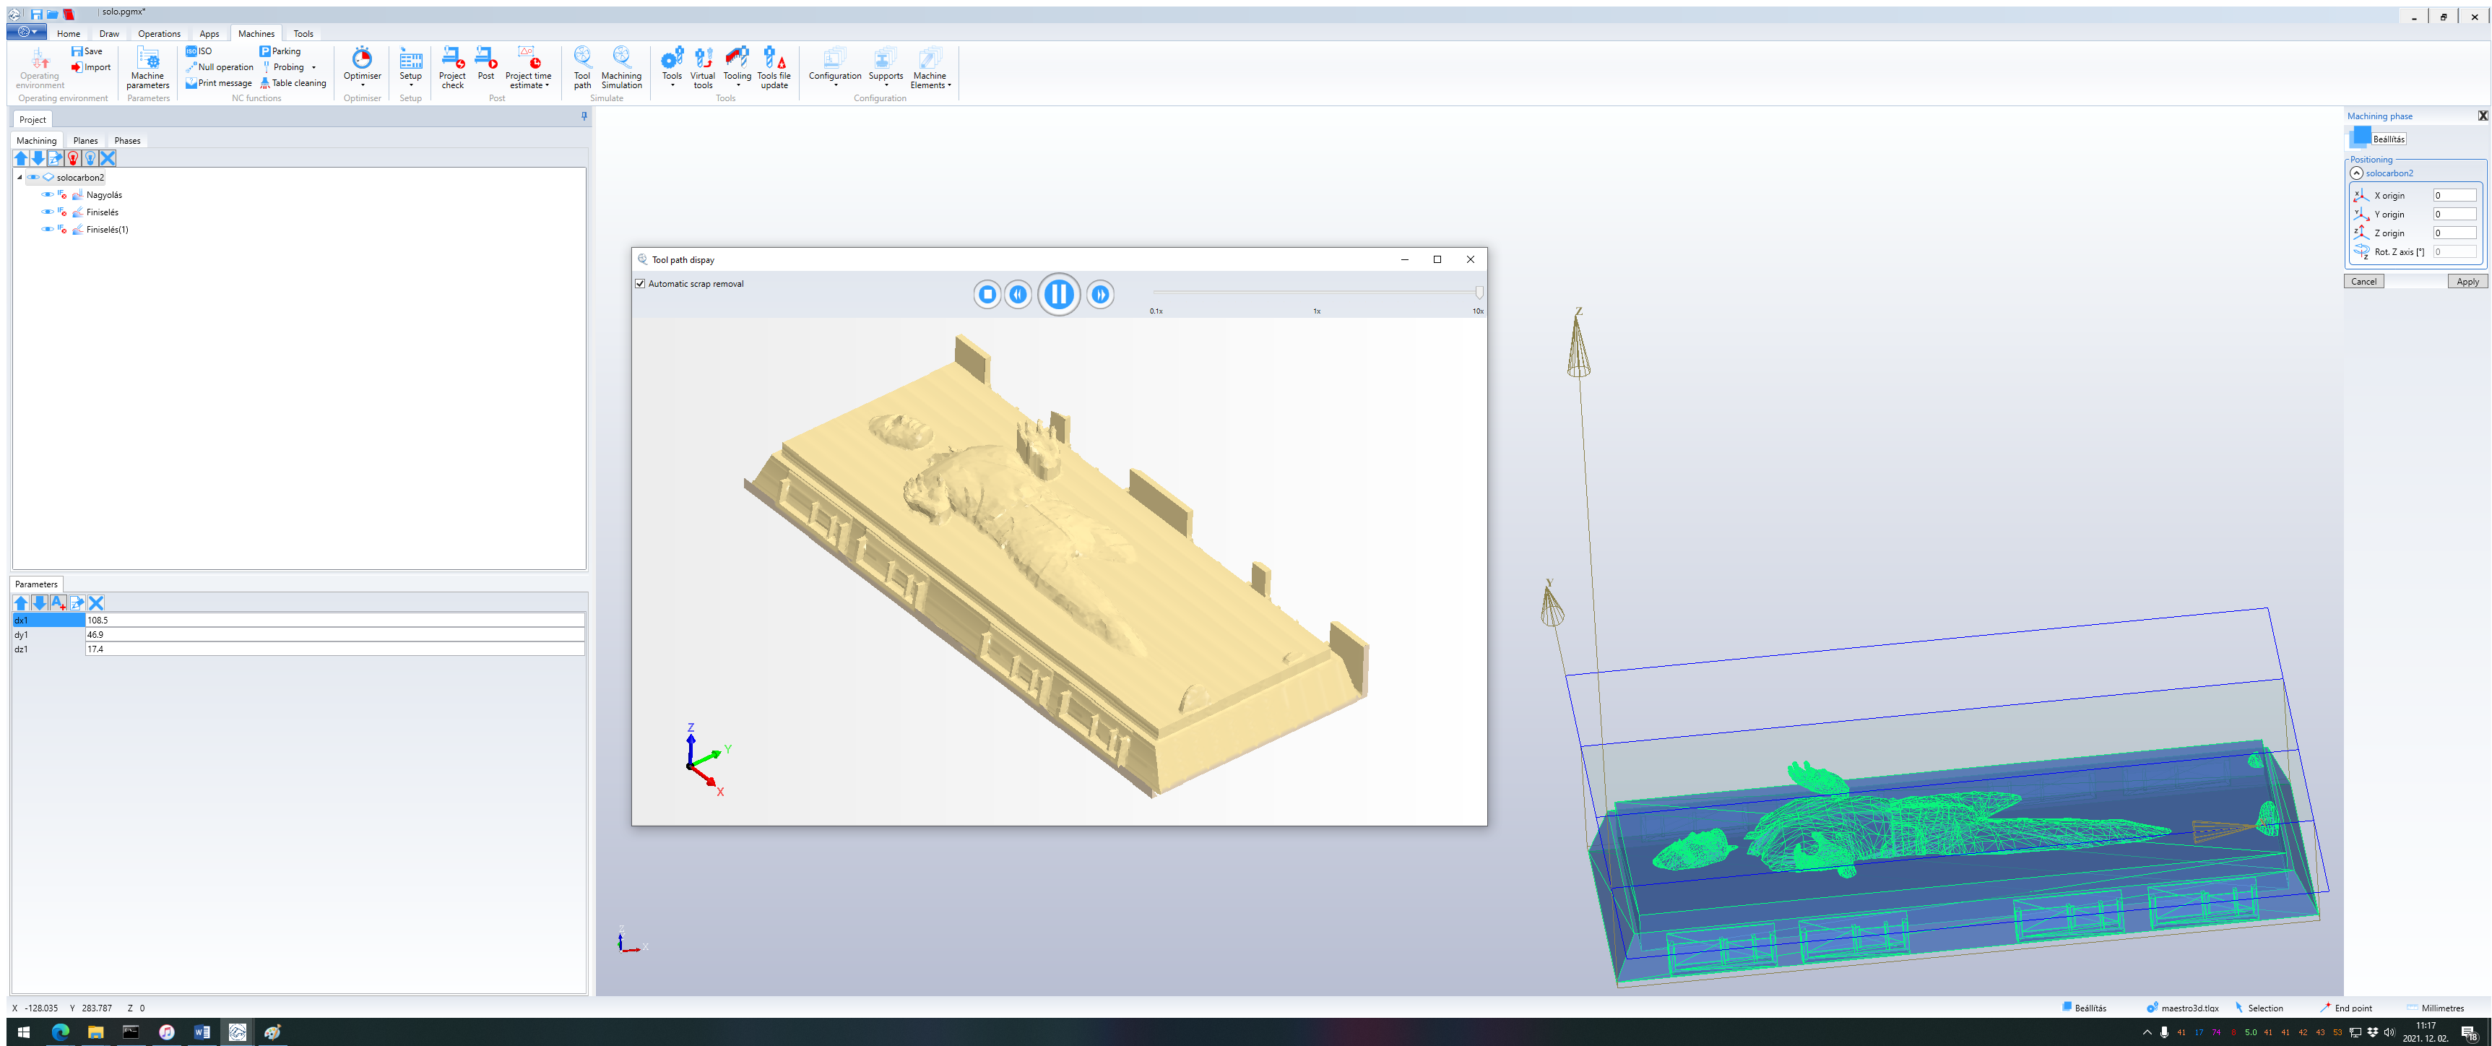
Task: Open the Probing dropdown arrow
Action: (313, 68)
